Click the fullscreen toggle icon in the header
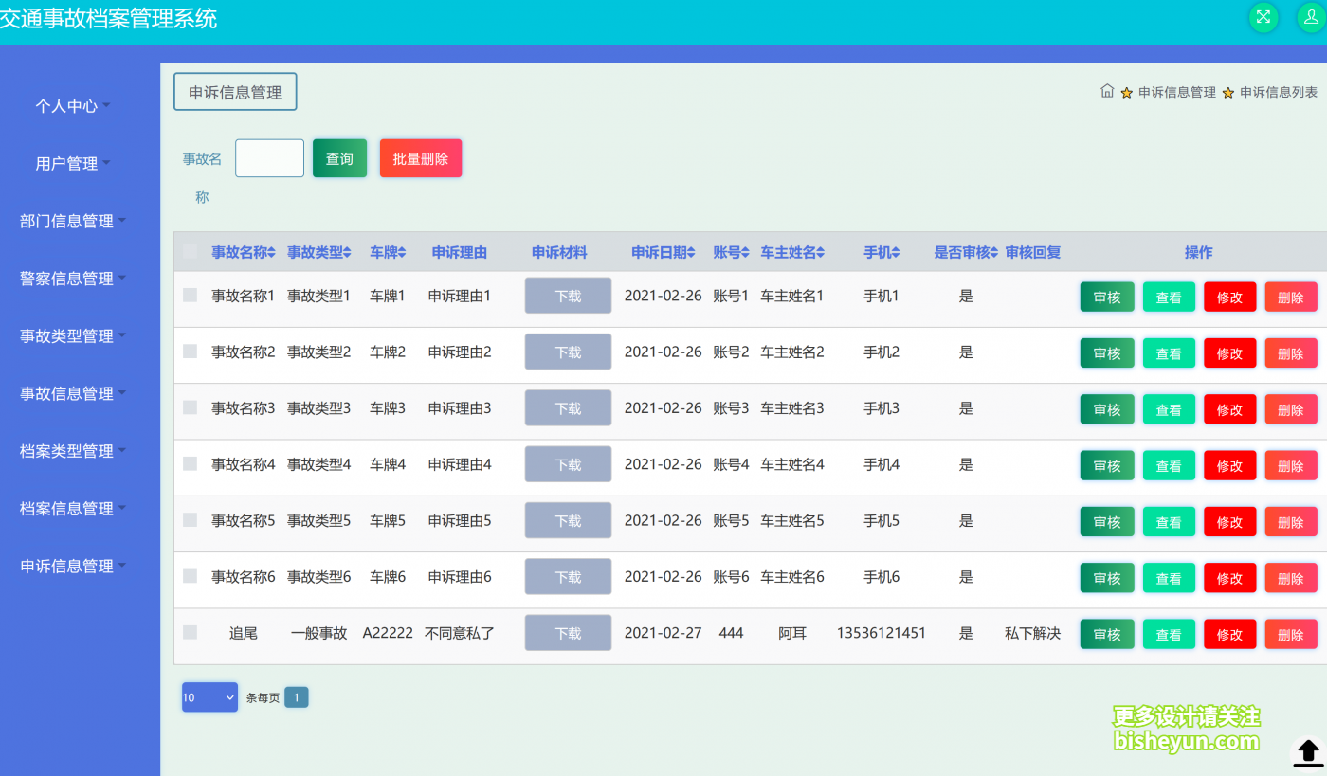Viewport: 1327px width, 776px height. pyautogui.click(x=1263, y=17)
